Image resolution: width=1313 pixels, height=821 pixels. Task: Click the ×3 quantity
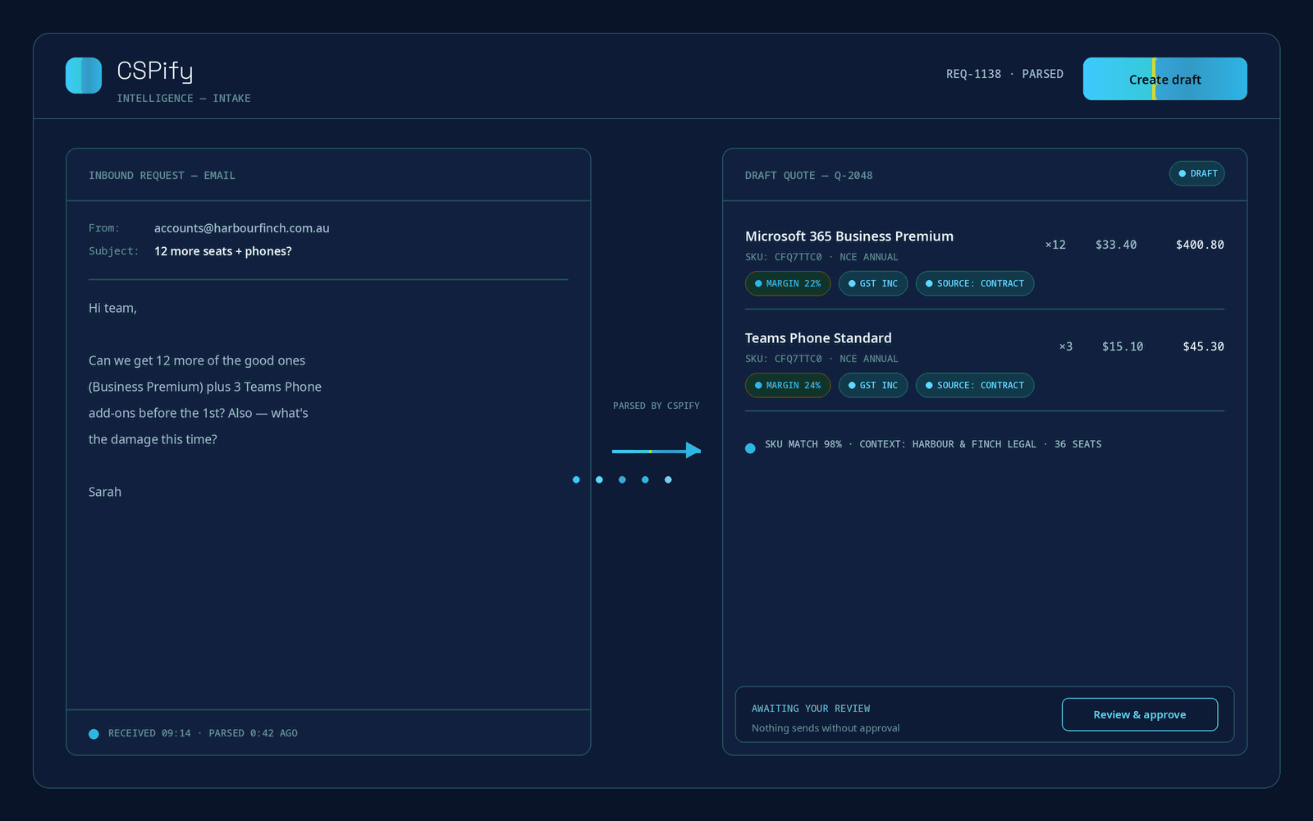click(1066, 346)
